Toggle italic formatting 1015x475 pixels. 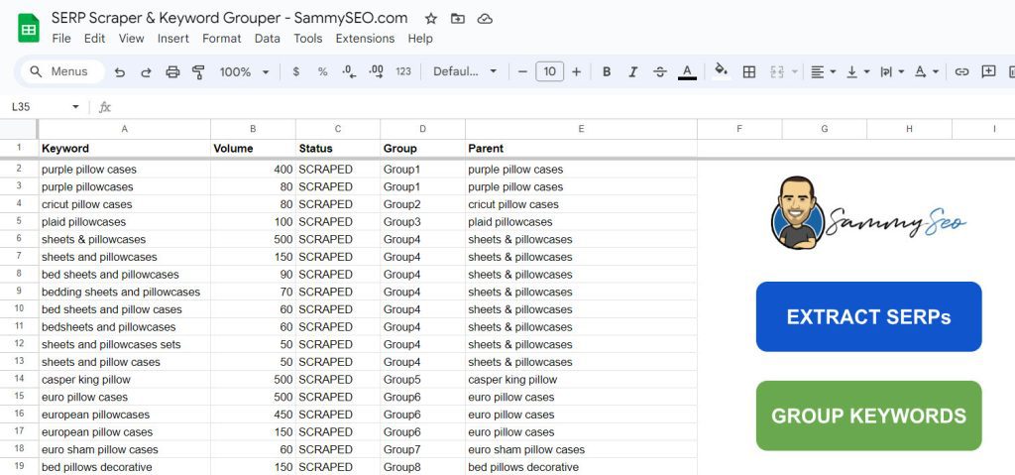point(633,72)
